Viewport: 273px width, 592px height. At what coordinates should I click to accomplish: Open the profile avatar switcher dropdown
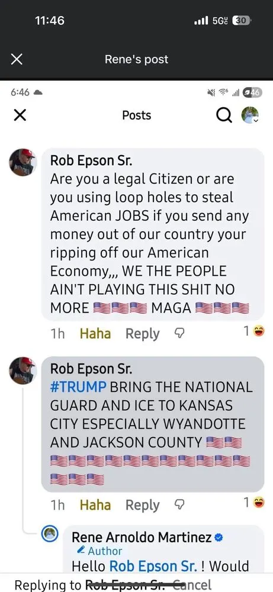pyautogui.click(x=250, y=115)
